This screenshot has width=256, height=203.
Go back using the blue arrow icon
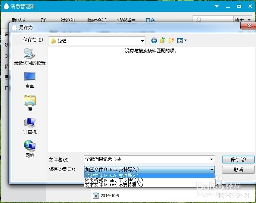(x=154, y=40)
